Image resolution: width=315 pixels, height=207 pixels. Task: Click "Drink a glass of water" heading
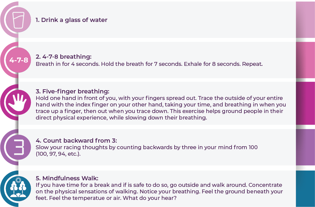tap(71, 20)
